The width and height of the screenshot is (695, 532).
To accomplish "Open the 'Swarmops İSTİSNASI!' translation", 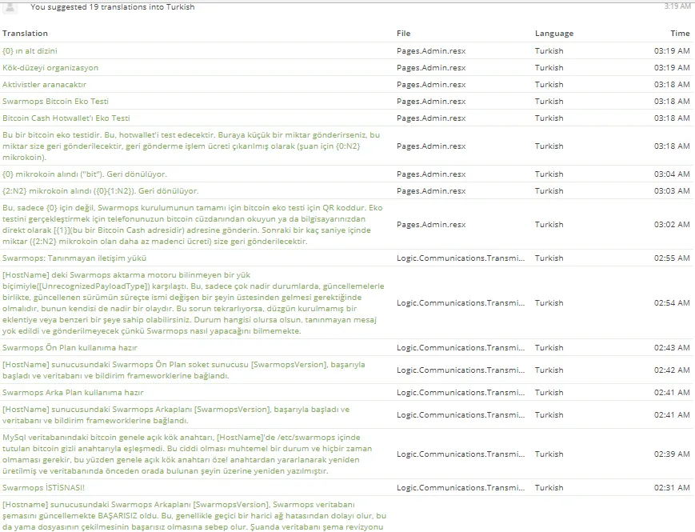I will coord(43,488).
